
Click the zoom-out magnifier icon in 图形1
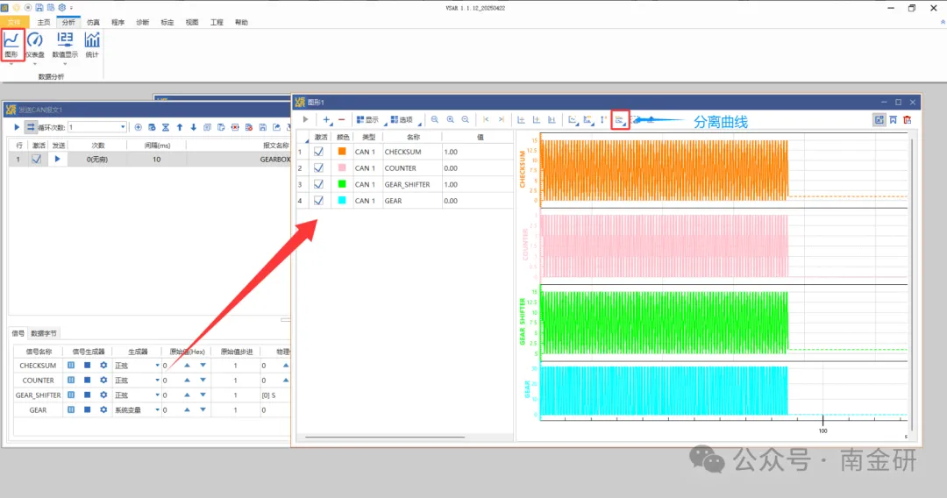pyautogui.click(x=466, y=119)
